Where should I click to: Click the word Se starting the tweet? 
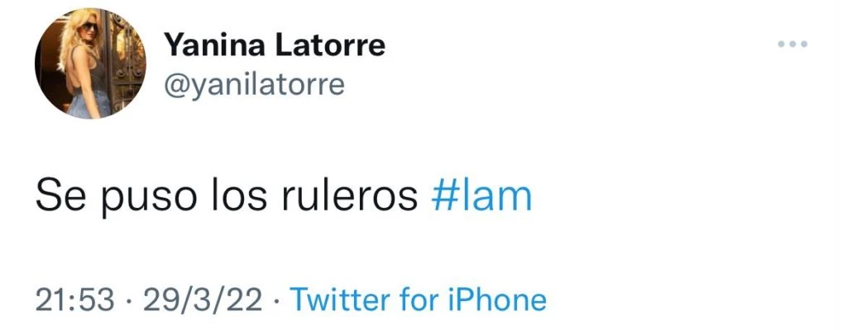click(x=60, y=197)
